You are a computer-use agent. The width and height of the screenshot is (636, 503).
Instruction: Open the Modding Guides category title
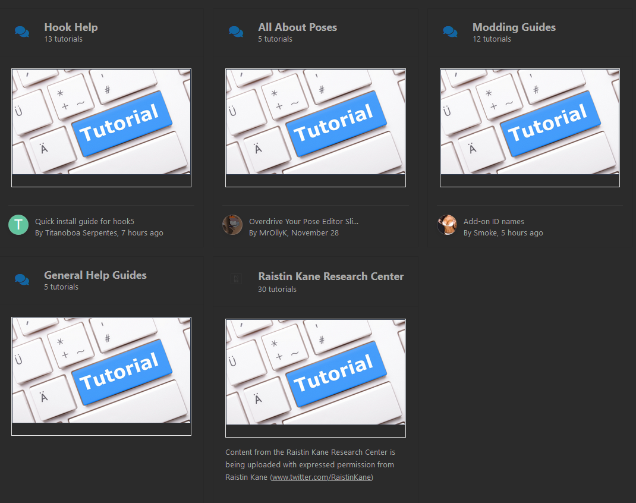coord(514,27)
